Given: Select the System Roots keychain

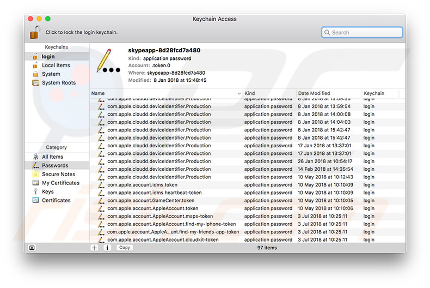Looking at the screenshot, I should 59,83.
